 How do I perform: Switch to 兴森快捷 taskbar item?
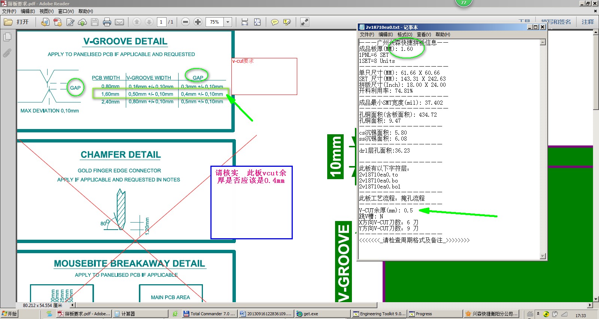492,314
